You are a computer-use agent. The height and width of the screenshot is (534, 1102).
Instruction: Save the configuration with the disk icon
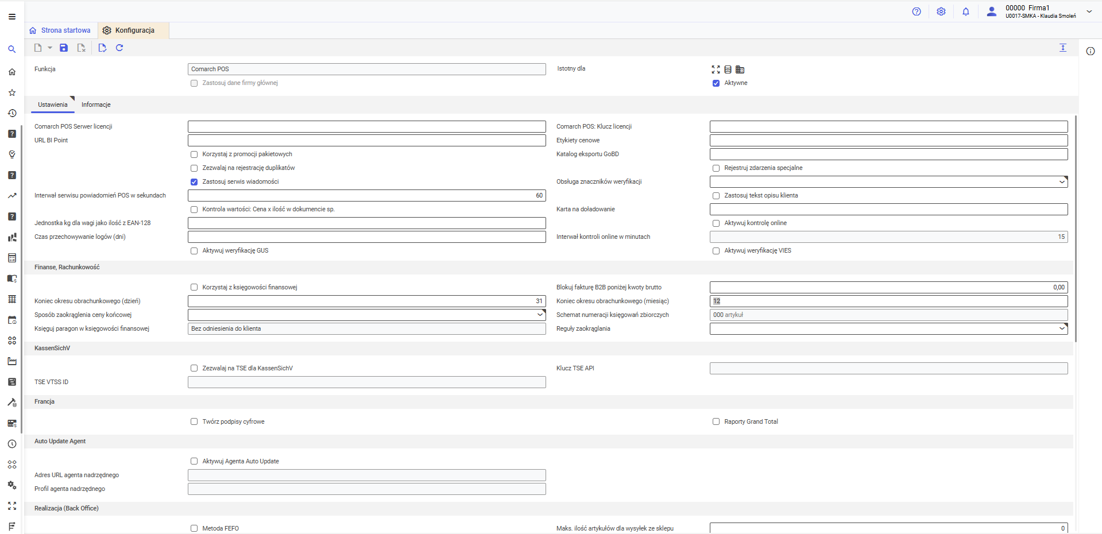(x=64, y=48)
